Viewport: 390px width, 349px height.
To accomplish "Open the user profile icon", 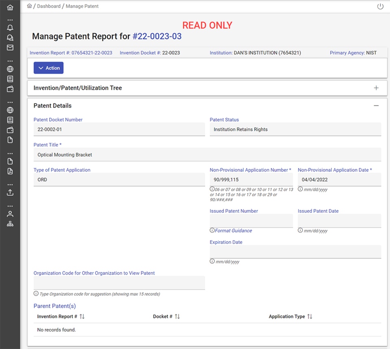I will click(10, 213).
